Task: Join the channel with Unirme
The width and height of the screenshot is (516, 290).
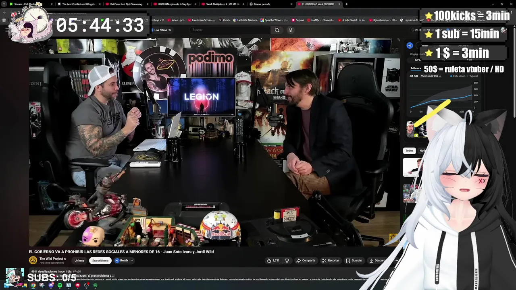Action: coord(79,261)
